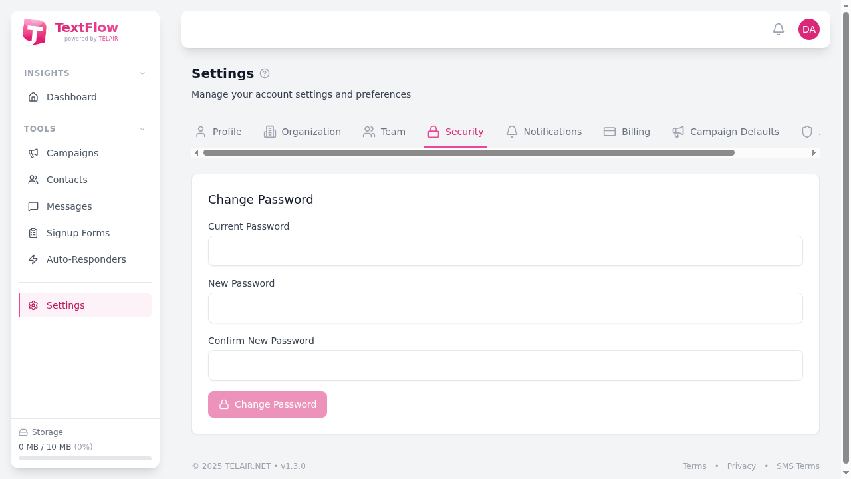
Task: Click the TextFlow logo icon
Action: [34, 31]
